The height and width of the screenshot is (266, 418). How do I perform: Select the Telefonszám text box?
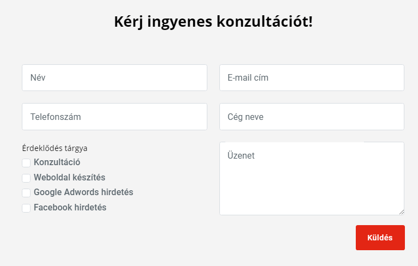point(115,117)
